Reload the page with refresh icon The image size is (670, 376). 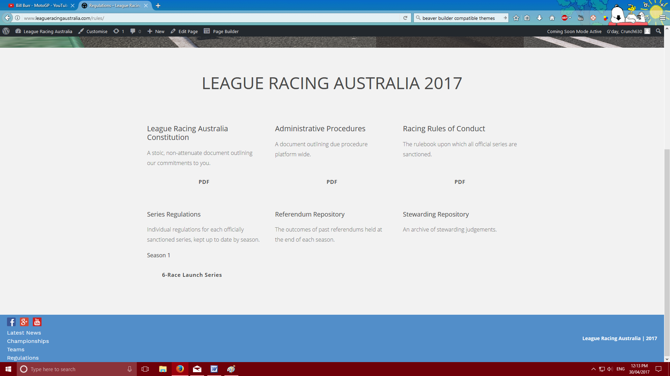click(x=405, y=18)
